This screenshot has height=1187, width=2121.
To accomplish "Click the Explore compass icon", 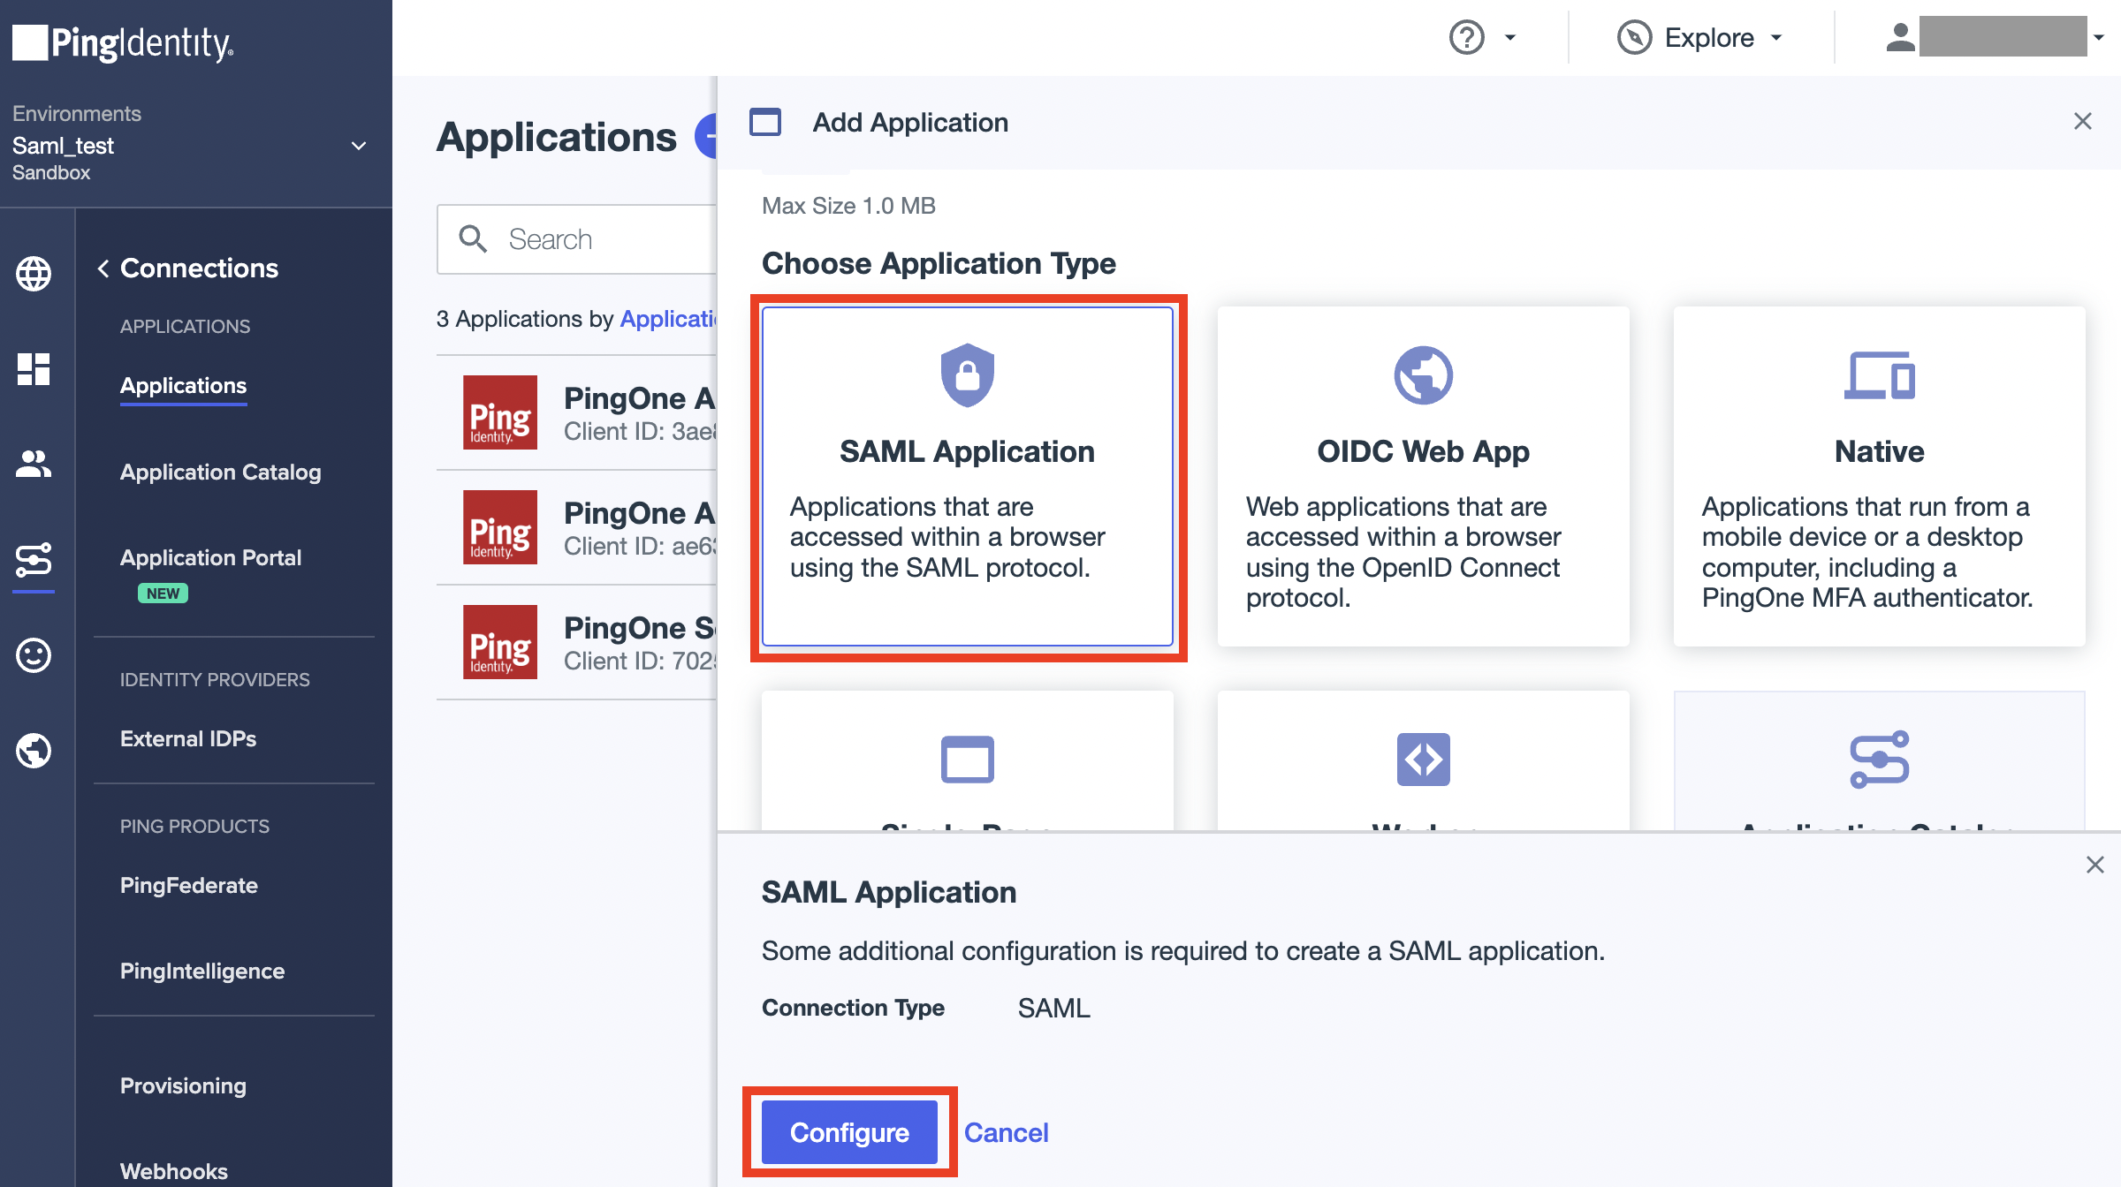I will (1634, 37).
